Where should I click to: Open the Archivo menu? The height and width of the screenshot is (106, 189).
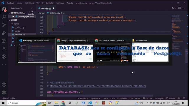(x=11, y=3)
